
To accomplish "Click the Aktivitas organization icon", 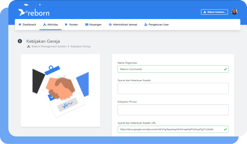I will (x=45, y=25).
